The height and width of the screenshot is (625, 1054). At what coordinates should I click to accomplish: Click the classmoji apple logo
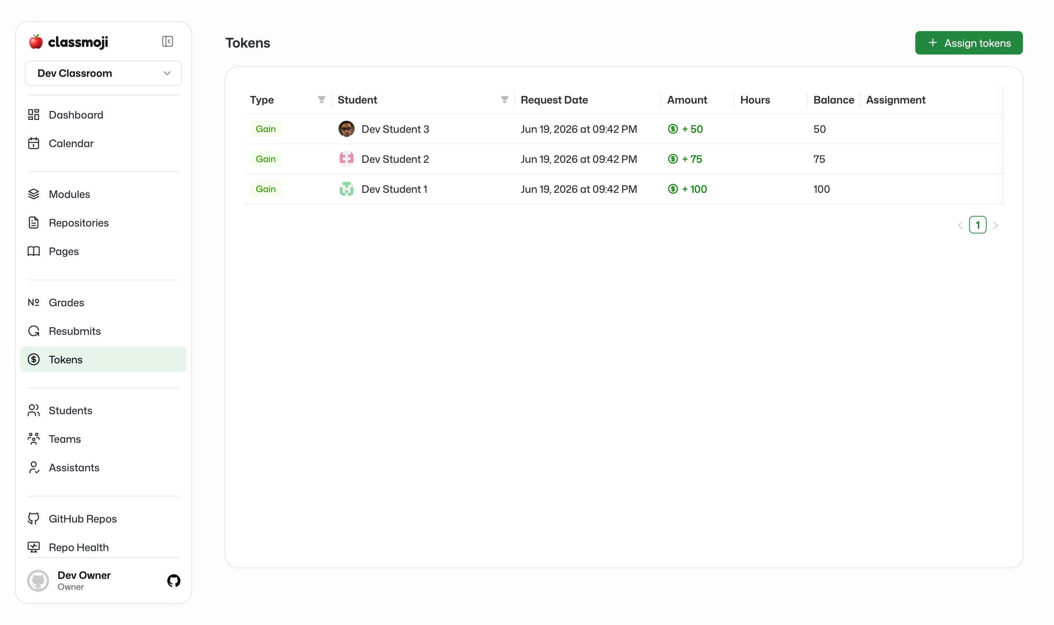click(36, 42)
